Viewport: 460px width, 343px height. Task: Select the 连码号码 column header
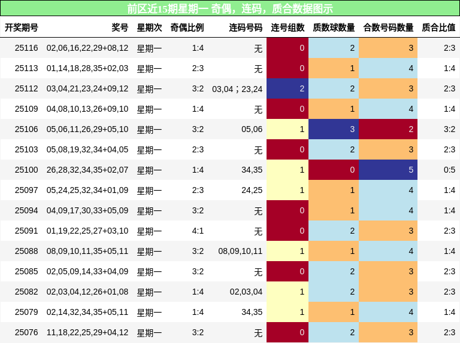coord(246,27)
